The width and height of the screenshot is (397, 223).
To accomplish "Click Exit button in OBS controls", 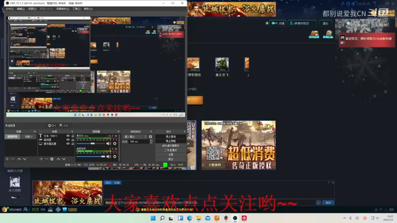I will pyautogui.click(x=171, y=159).
